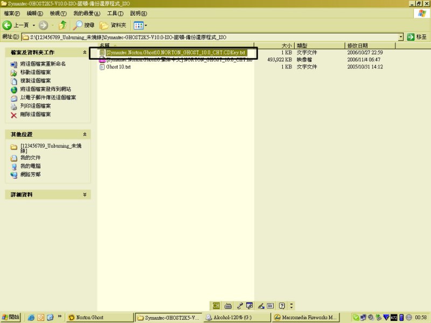The width and height of the screenshot is (431, 323).
Task: Switch to Alcohol-120% (G:) taskbar window
Action: point(237,318)
